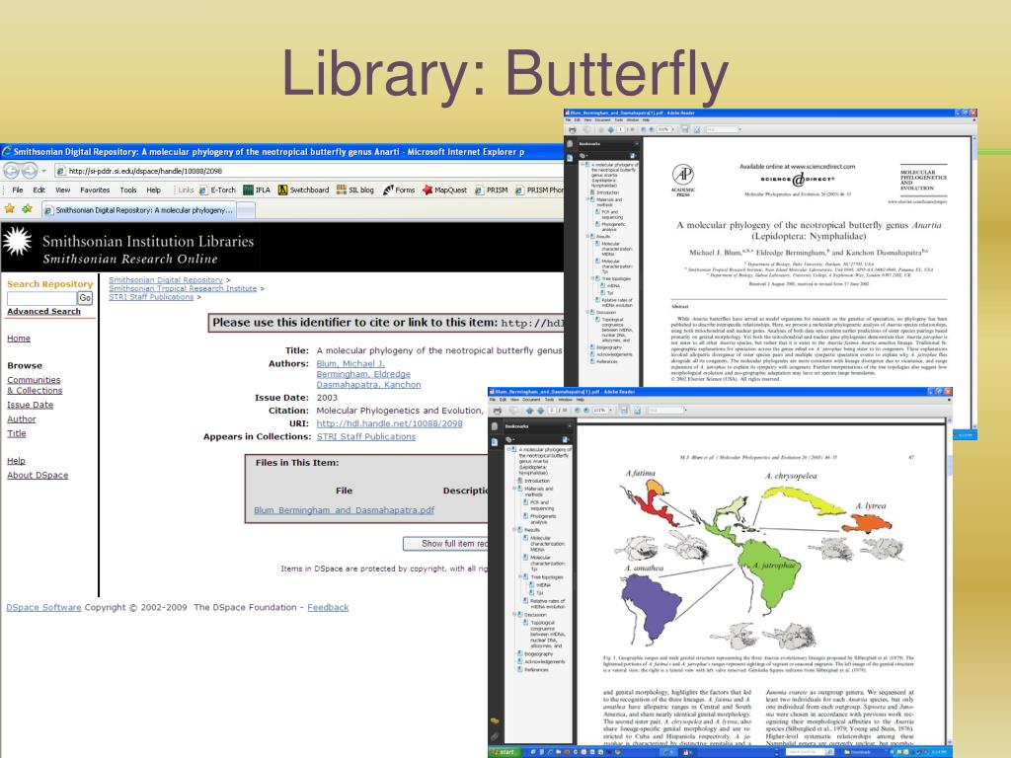Go to Home in the sidebar
Viewport: 1011px width, 758px height.
pyautogui.click(x=19, y=339)
